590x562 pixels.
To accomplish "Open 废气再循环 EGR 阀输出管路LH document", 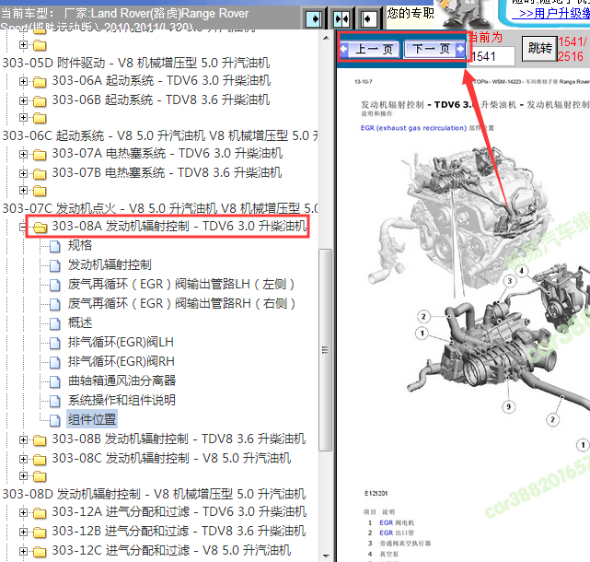I will (x=181, y=284).
